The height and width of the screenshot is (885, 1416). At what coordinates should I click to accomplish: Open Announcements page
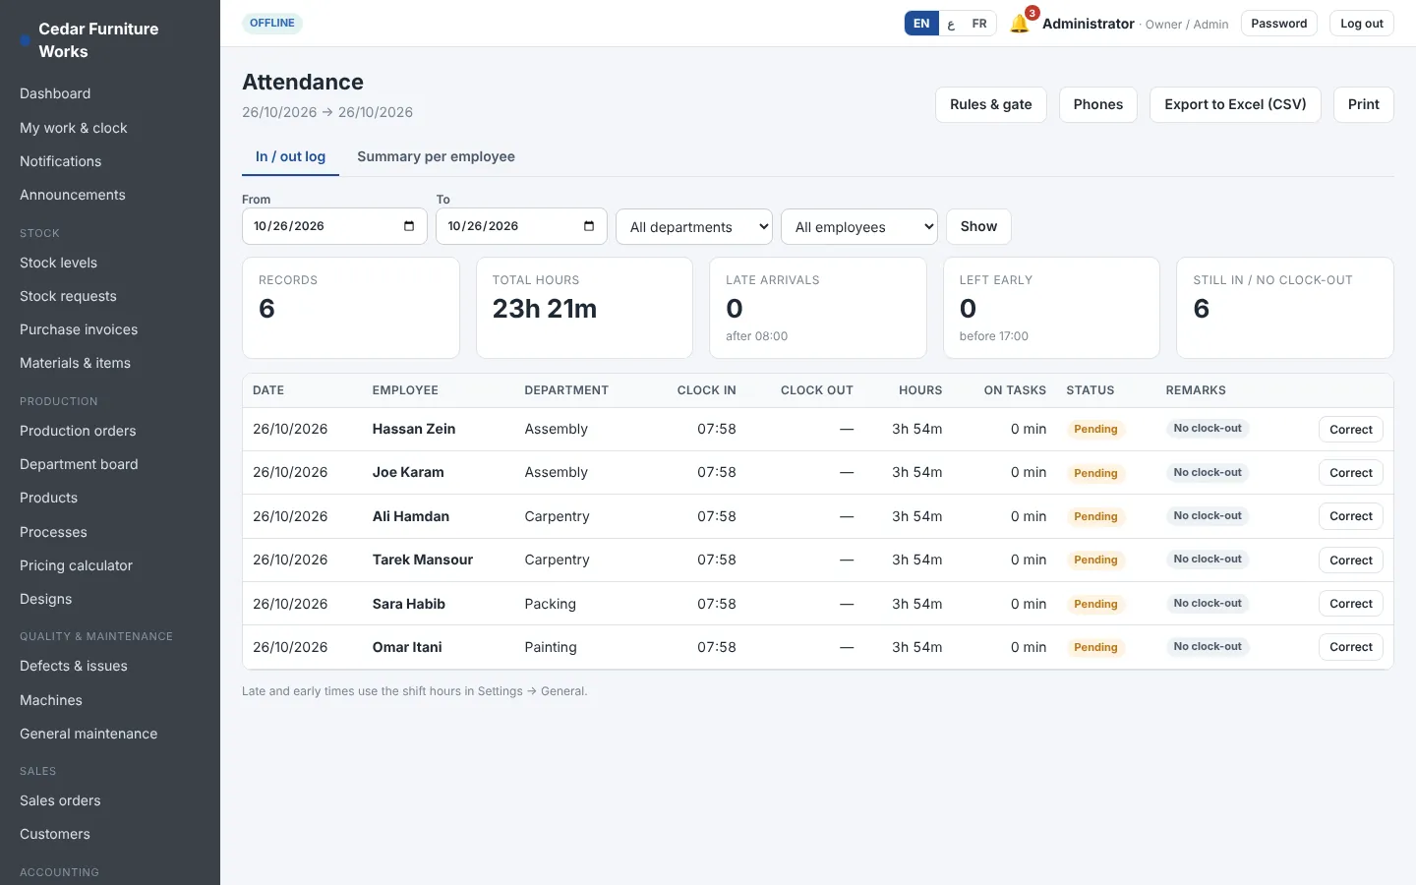coord(110,195)
